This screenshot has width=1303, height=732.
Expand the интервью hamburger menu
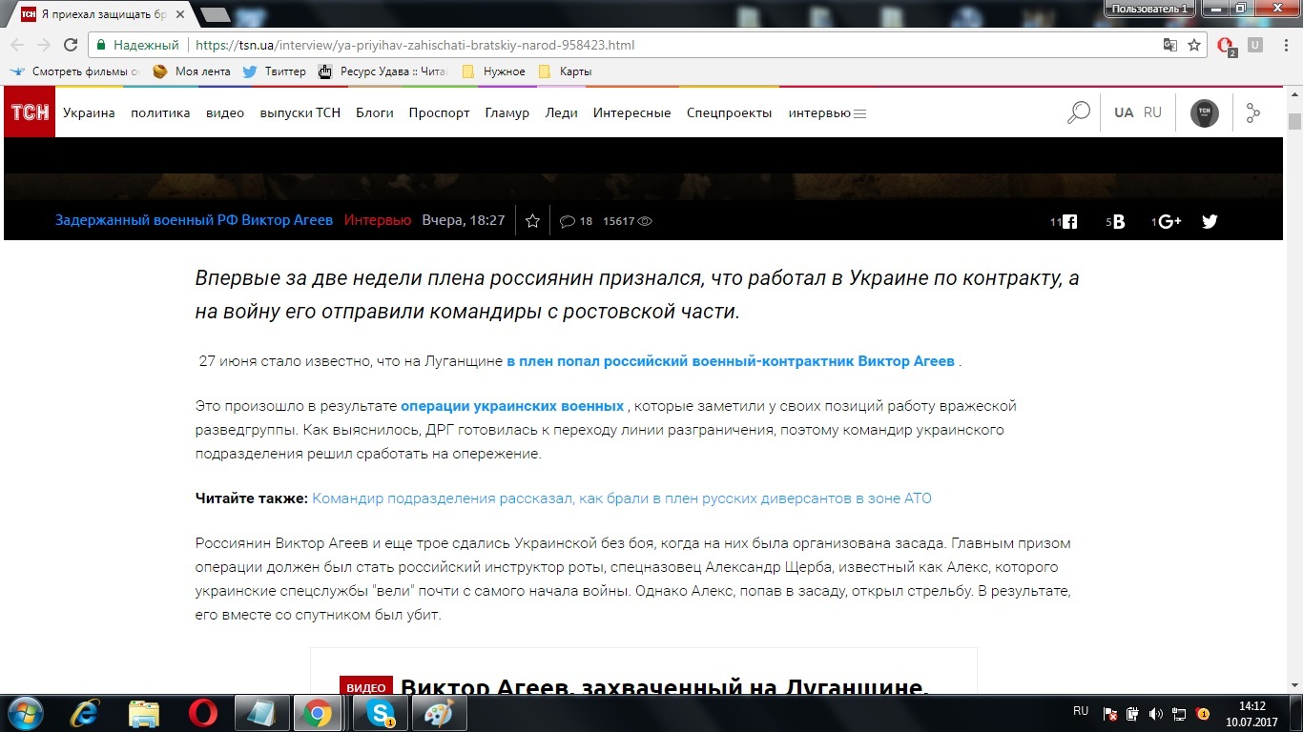click(859, 113)
